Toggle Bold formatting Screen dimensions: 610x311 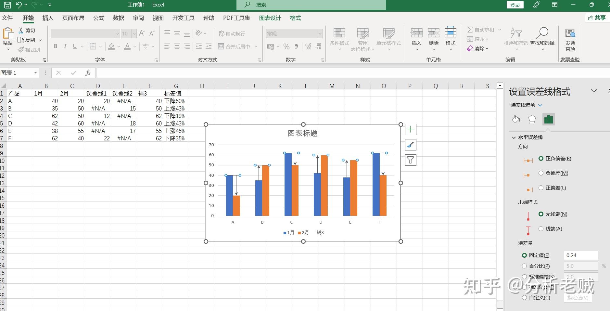pyautogui.click(x=56, y=46)
